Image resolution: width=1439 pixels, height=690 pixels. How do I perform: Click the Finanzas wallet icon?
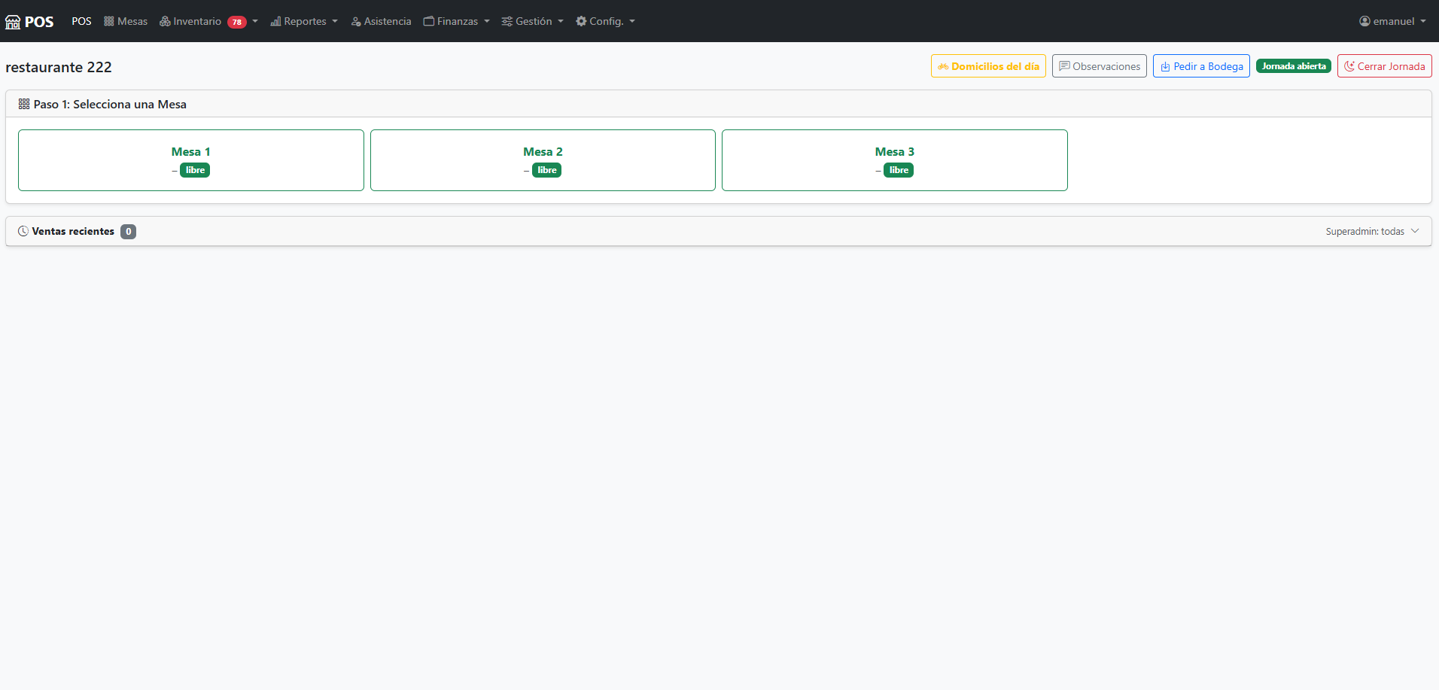tap(429, 21)
